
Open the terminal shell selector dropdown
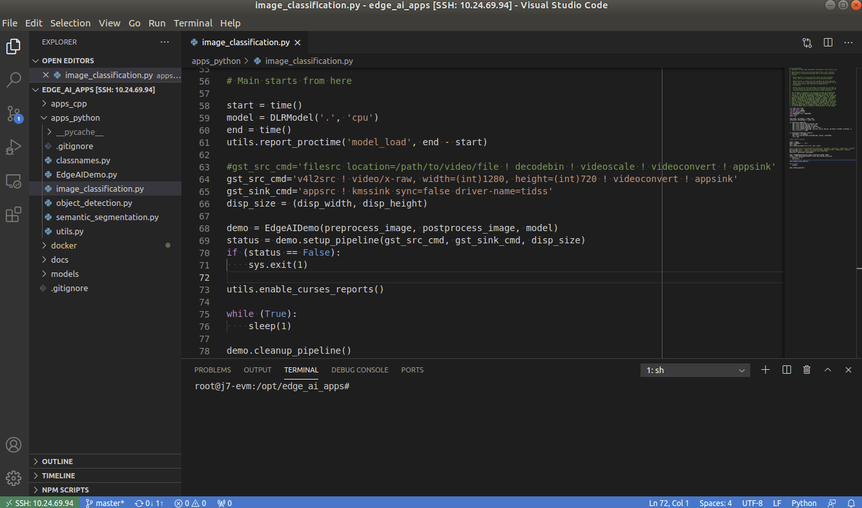695,371
